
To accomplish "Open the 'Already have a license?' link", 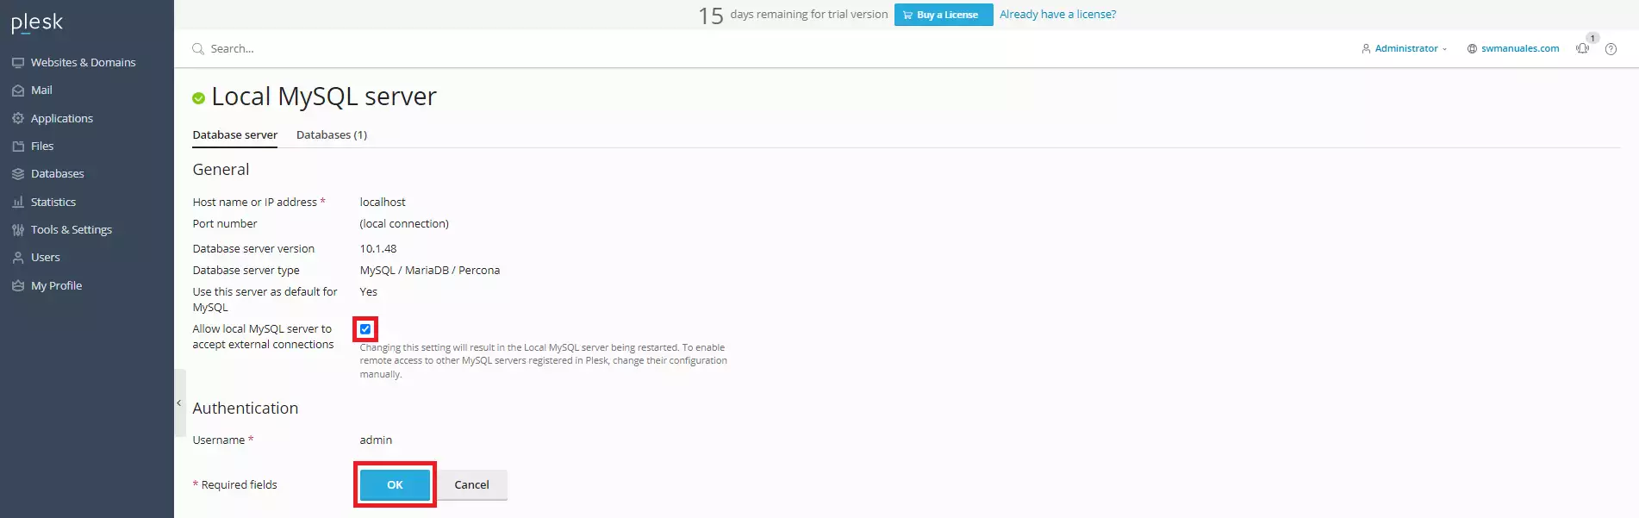I will click(x=1057, y=15).
